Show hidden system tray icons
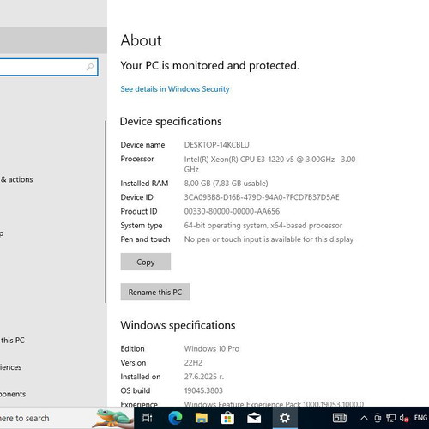 click(364, 418)
